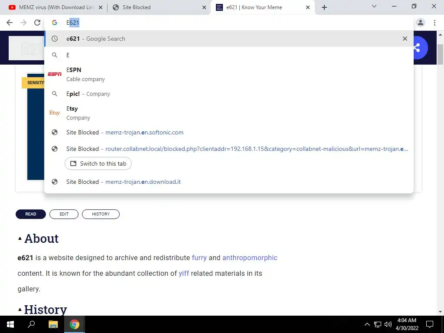444x333 pixels.
Task: Select the e621 Know Your Meme tab
Action: (x=262, y=7)
